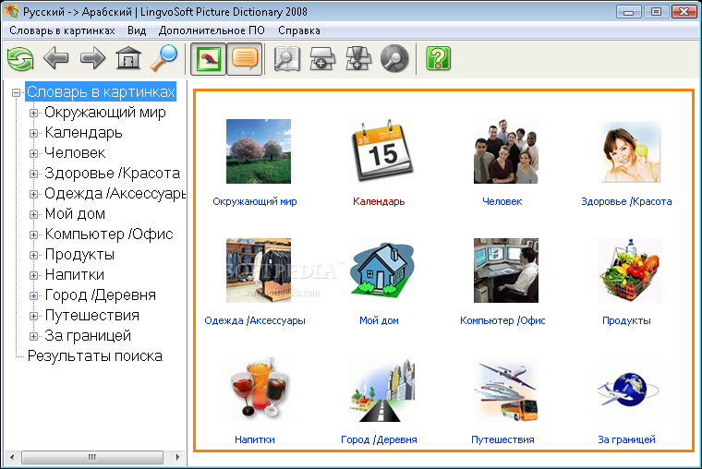Open the Напитки drinks picture
Screen dimensions: 702x469
click(259, 390)
